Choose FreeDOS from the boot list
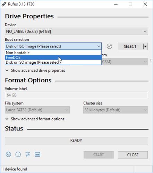Viewport: 153px width, 173px height. [53, 57]
